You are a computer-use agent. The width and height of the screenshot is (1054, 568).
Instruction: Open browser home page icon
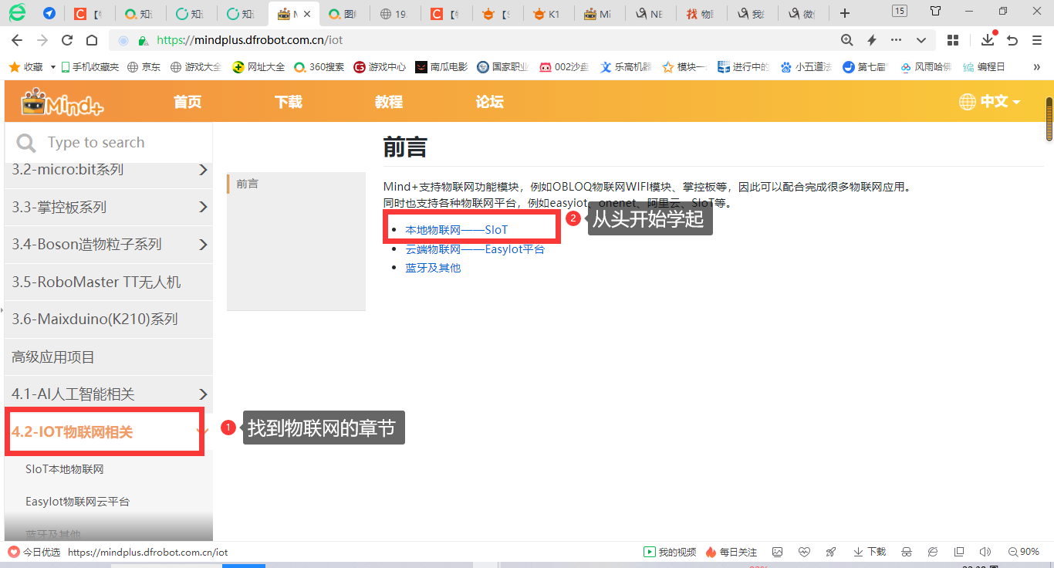(92, 40)
